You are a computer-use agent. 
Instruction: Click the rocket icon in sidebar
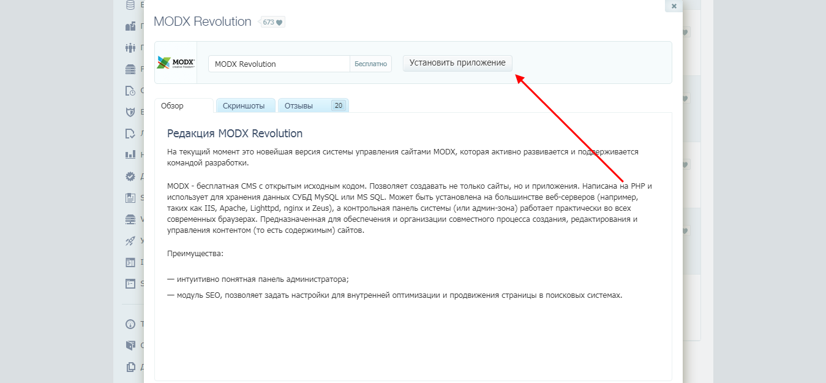130,241
